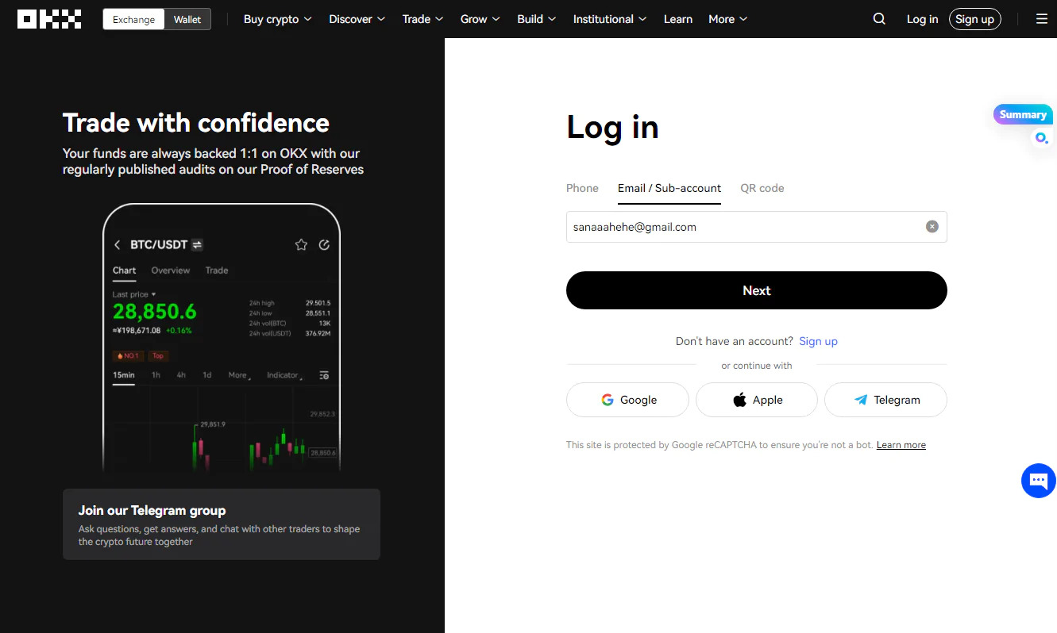Open the Chart tab in the phone mockup

(124, 270)
